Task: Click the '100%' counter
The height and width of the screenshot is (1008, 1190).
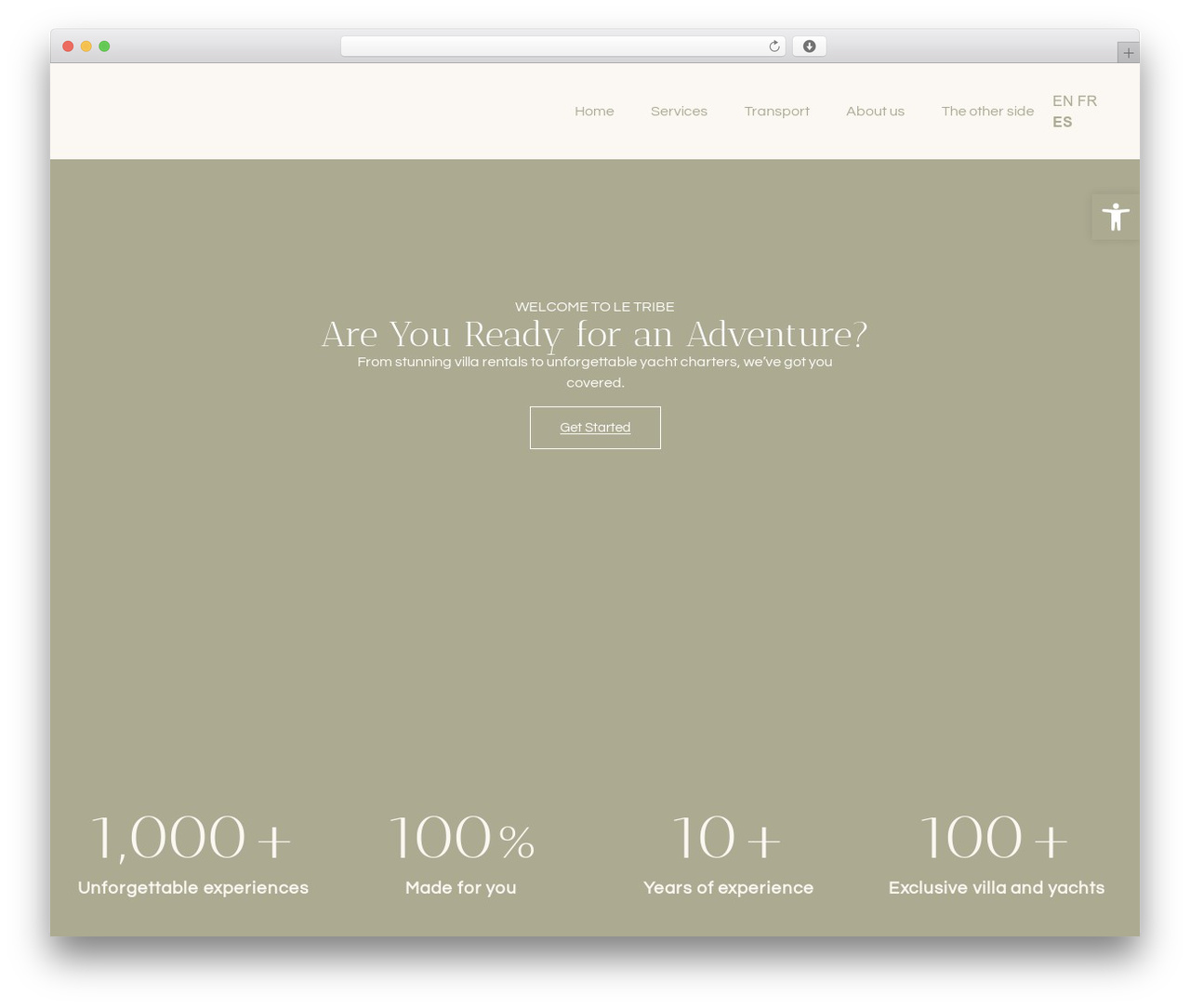Action: coord(461,837)
